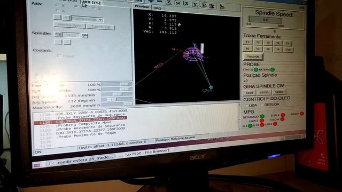This screenshot has height=192, width=342.
Task: Select the Z view icon in toolbar
Action: coord(169,2)
